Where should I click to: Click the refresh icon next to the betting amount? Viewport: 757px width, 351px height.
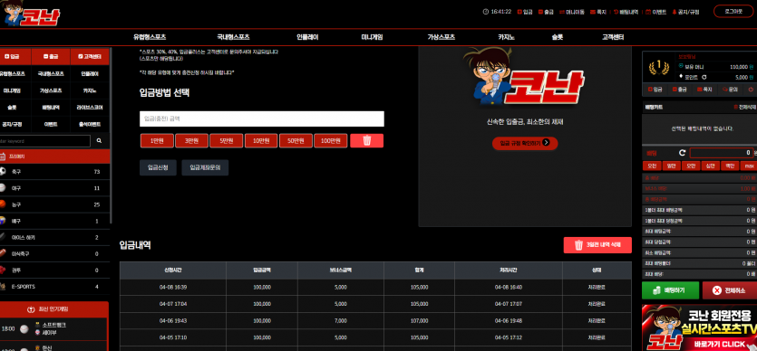click(x=682, y=153)
